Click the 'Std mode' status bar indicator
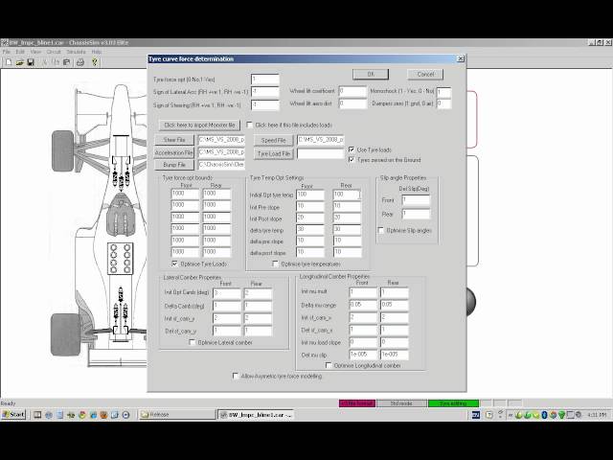This screenshot has width=613, height=460. click(x=401, y=403)
